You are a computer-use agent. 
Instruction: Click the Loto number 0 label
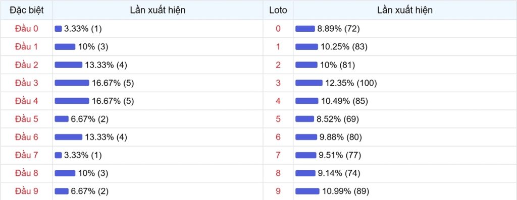tap(278, 29)
